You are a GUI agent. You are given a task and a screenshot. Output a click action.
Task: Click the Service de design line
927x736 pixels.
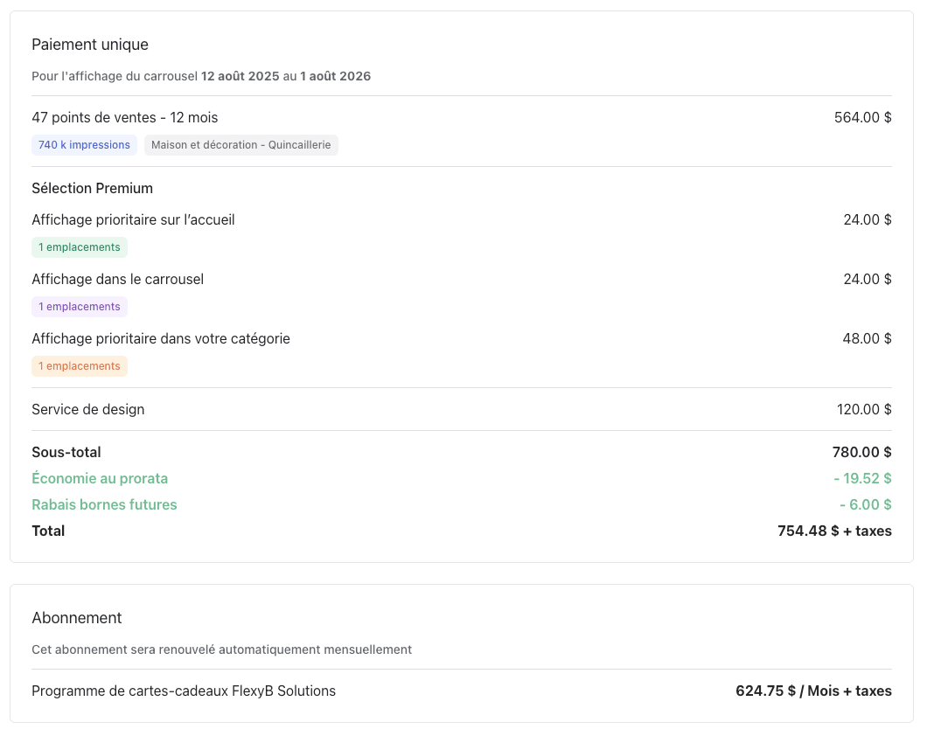tap(88, 409)
